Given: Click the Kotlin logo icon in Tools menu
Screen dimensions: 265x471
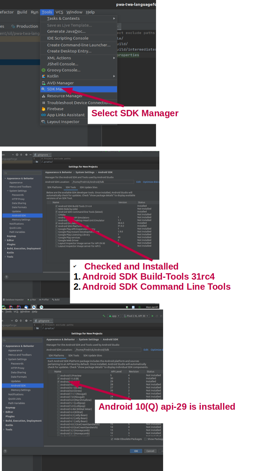Looking at the screenshot, I should tap(44, 76).
